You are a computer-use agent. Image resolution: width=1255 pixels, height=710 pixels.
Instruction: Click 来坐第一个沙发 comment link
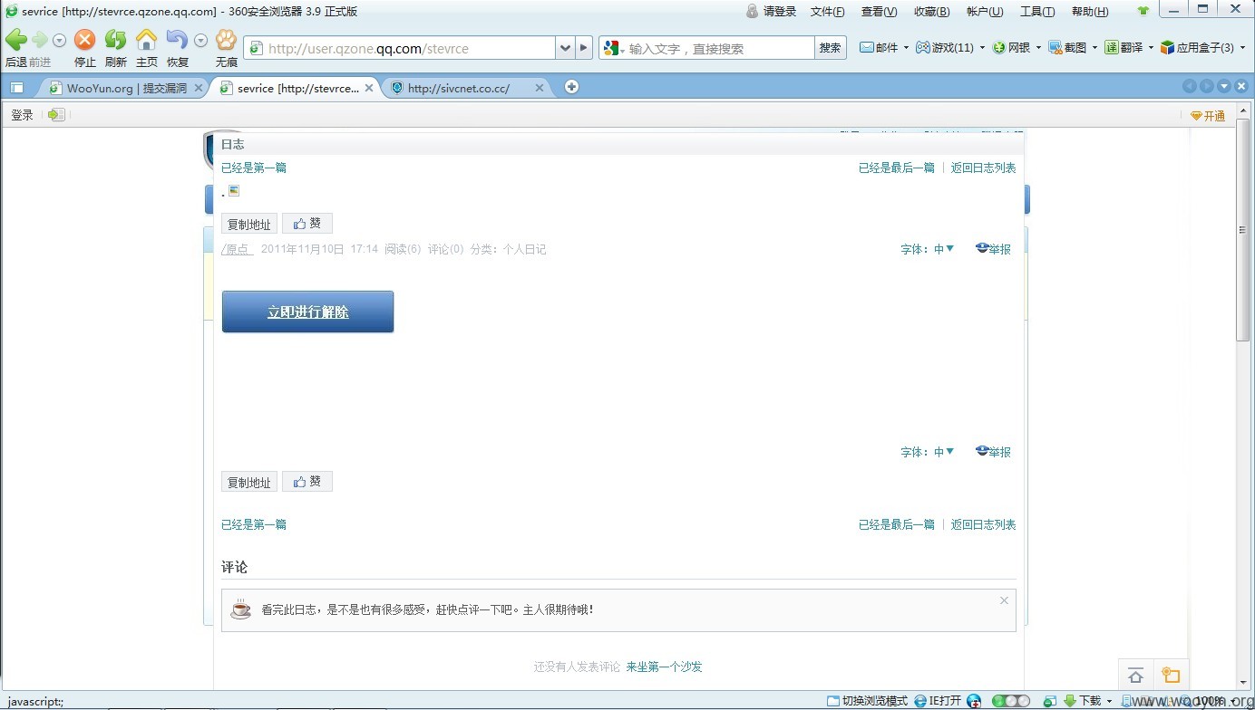(664, 667)
